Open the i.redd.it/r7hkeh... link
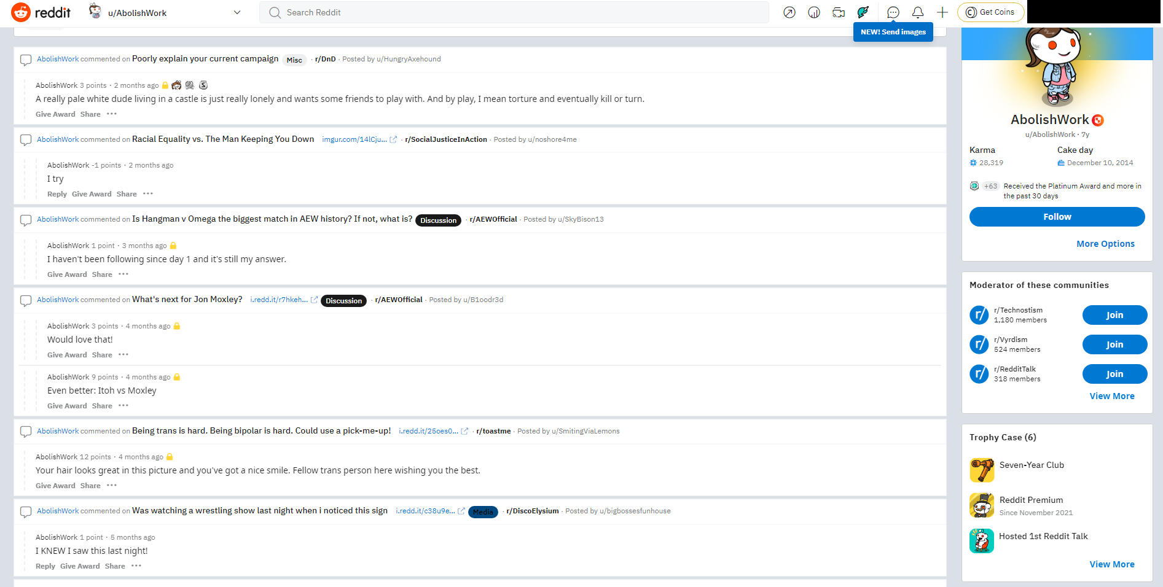The height and width of the screenshot is (587, 1163). 284,300
